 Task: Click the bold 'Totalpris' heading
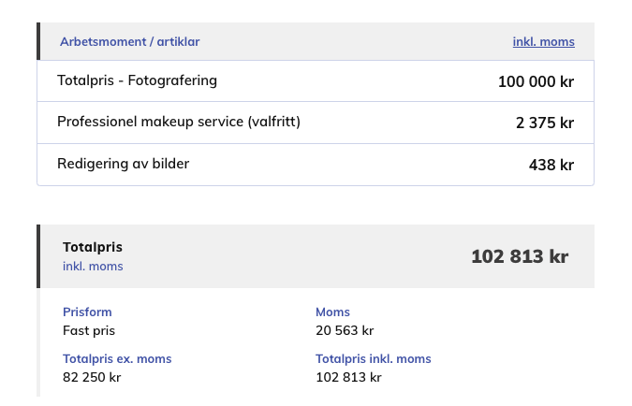(x=93, y=247)
